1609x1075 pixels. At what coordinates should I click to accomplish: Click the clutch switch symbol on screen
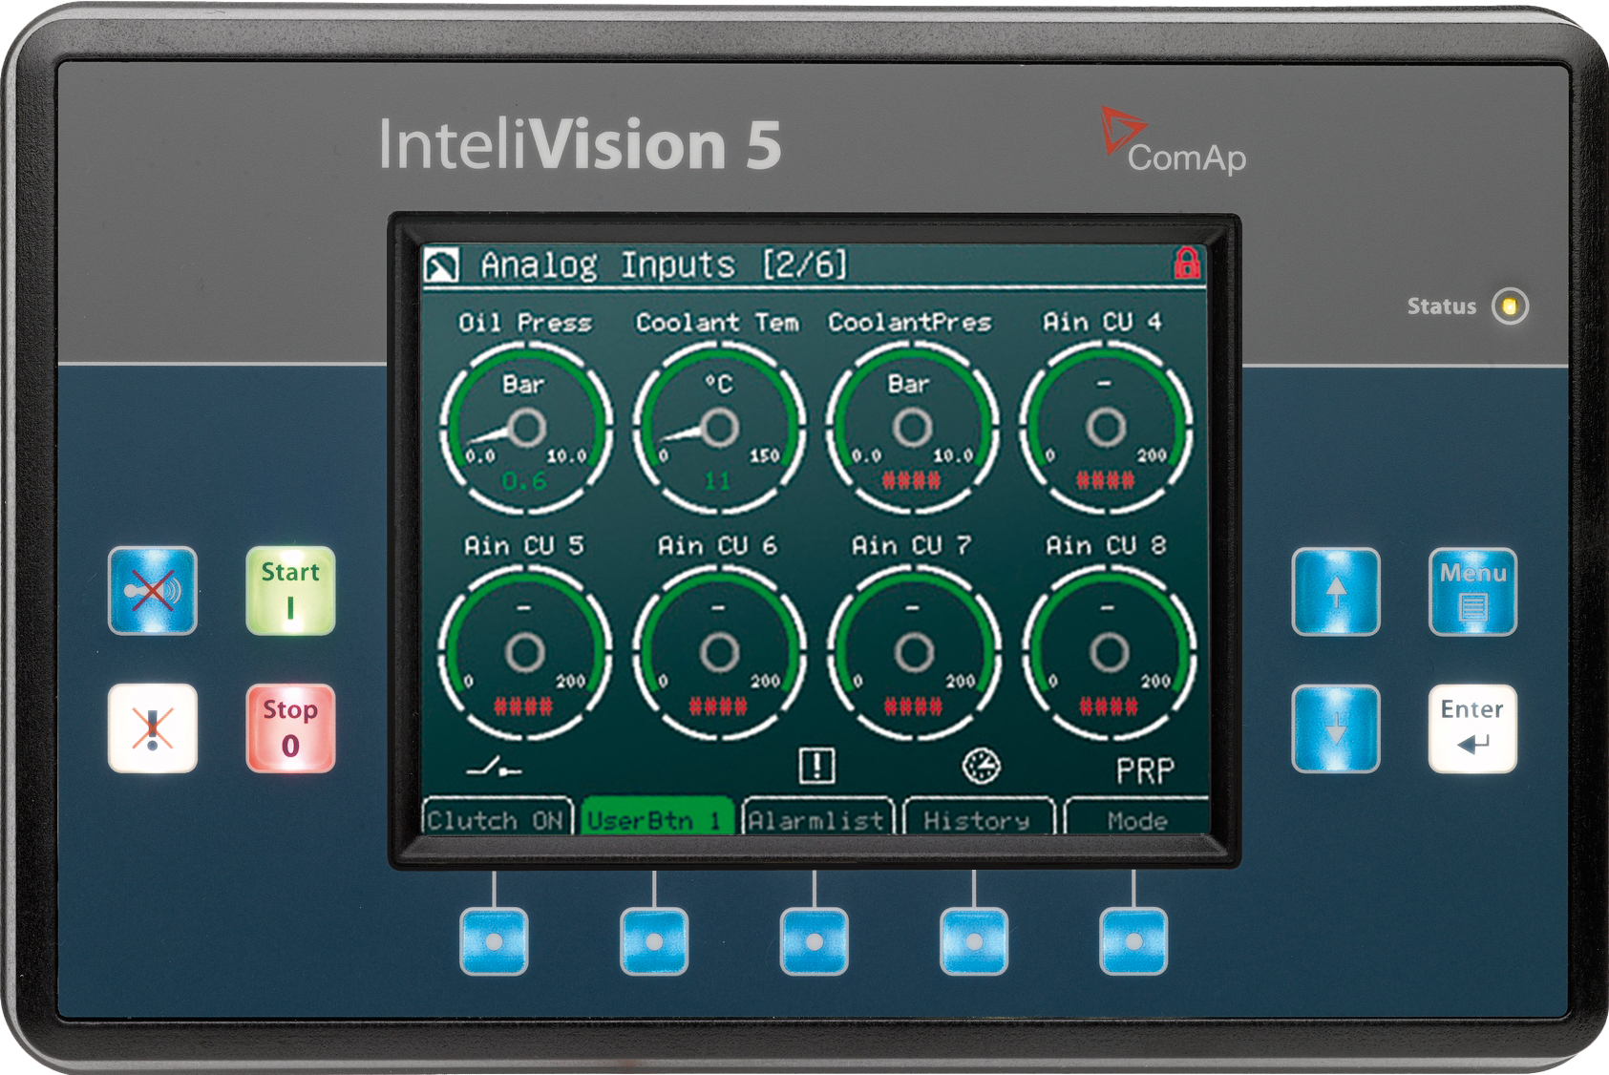coord(494,766)
